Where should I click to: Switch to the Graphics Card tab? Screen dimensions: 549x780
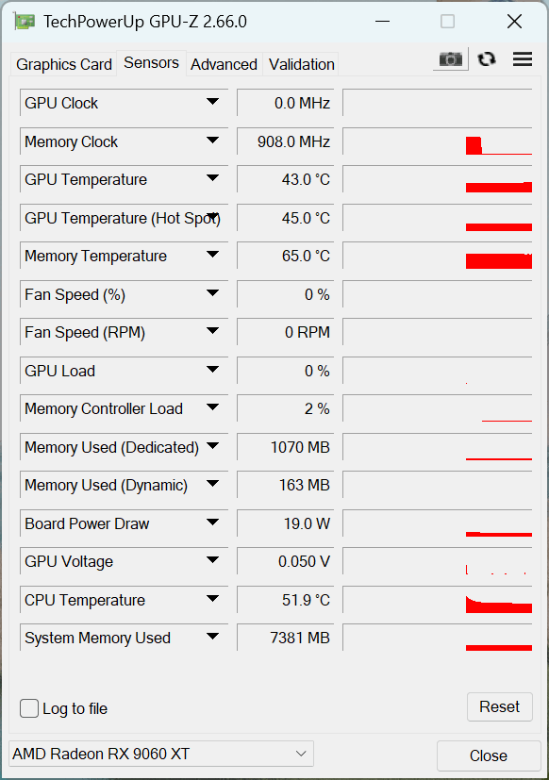point(64,64)
